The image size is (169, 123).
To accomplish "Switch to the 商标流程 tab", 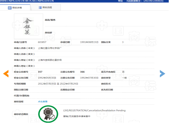I will point(45,7).
